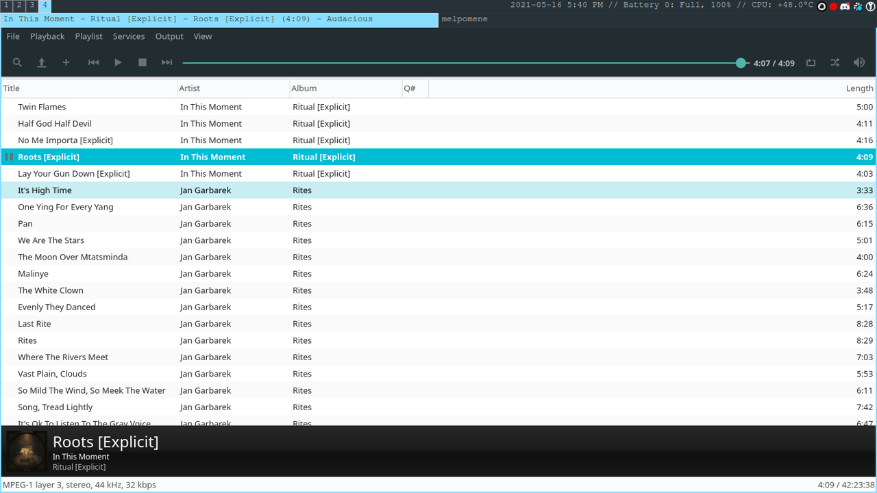
Task: Sort by the Artist column header
Action: click(234, 88)
